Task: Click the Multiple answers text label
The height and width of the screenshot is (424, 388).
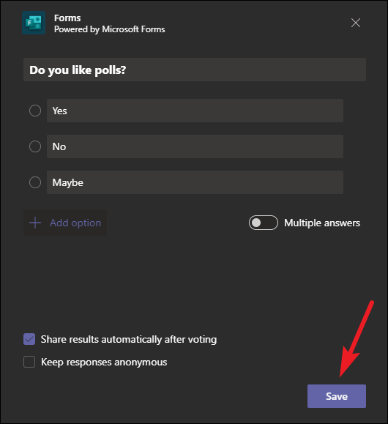Action: [322, 223]
